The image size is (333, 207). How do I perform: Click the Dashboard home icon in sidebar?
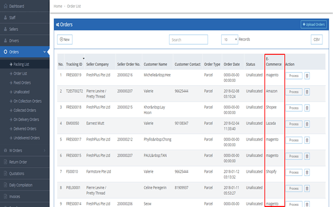(x=6, y=6)
